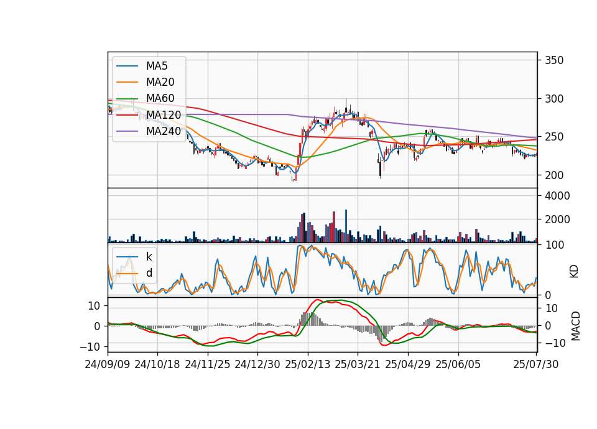Click the MA240 legend label
The width and height of the screenshot is (597, 429).
pyautogui.click(x=164, y=131)
